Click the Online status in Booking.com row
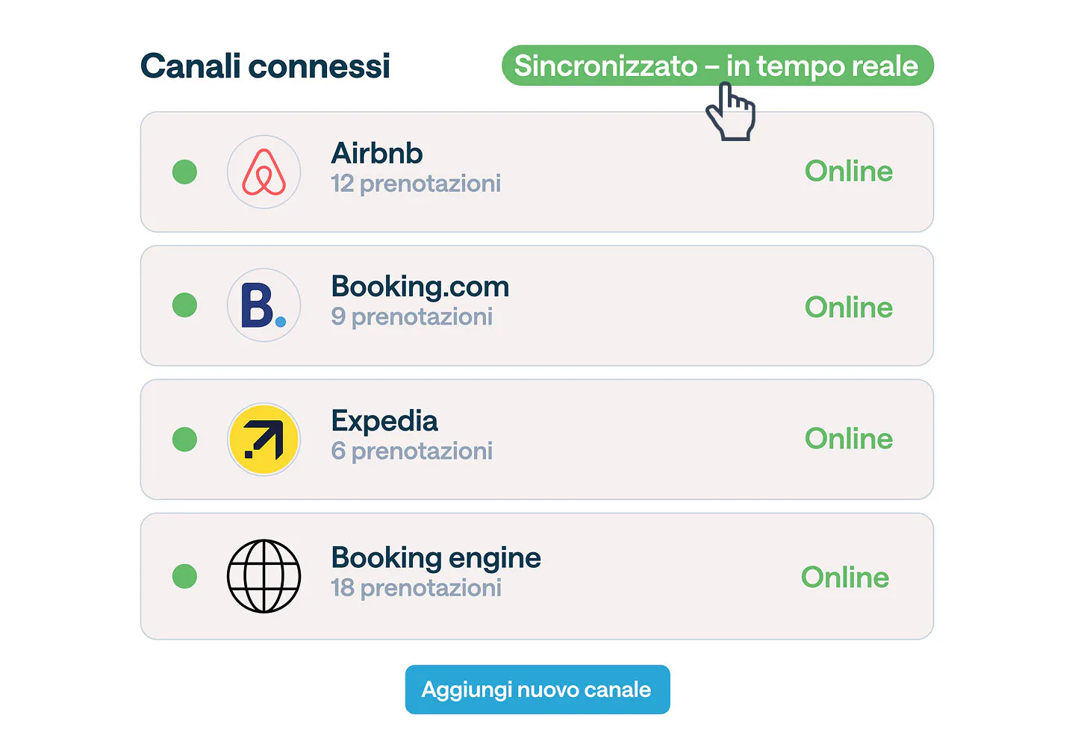Screen dimensions: 1075x744 pos(848,307)
